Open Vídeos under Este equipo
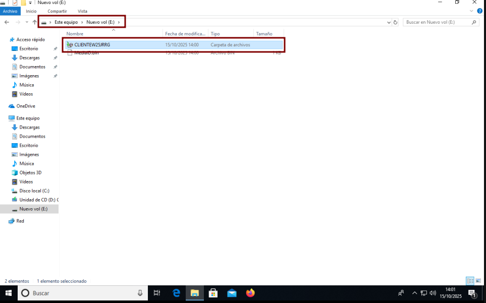Image resolution: width=486 pixels, height=303 pixels. (x=26, y=181)
